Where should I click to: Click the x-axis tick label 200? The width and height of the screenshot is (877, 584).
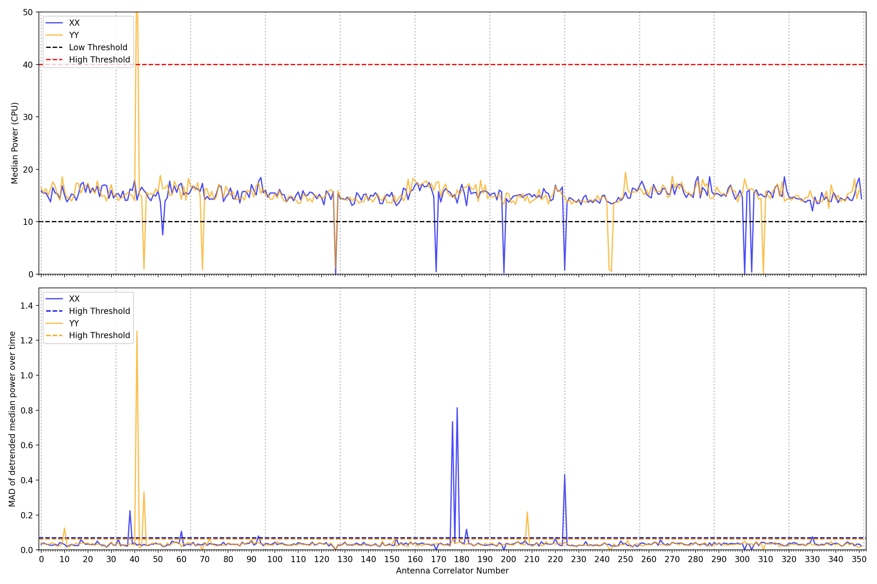(x=508, y=559)
